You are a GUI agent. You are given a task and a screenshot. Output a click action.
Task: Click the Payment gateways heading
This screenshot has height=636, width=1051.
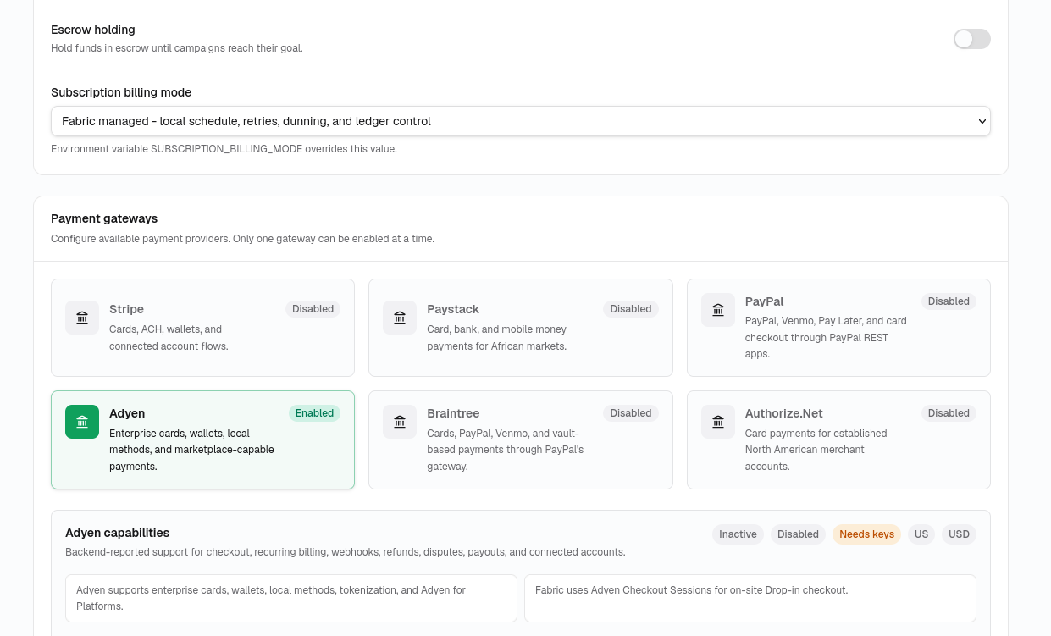point(104,218)
